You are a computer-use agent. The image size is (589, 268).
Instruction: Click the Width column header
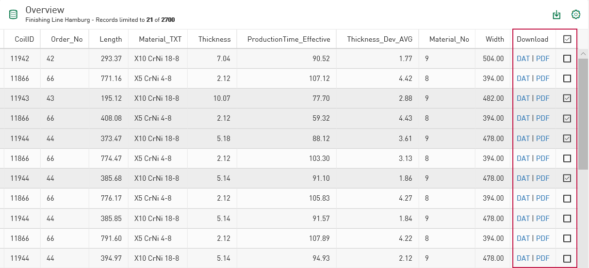[x=495, y=39]
